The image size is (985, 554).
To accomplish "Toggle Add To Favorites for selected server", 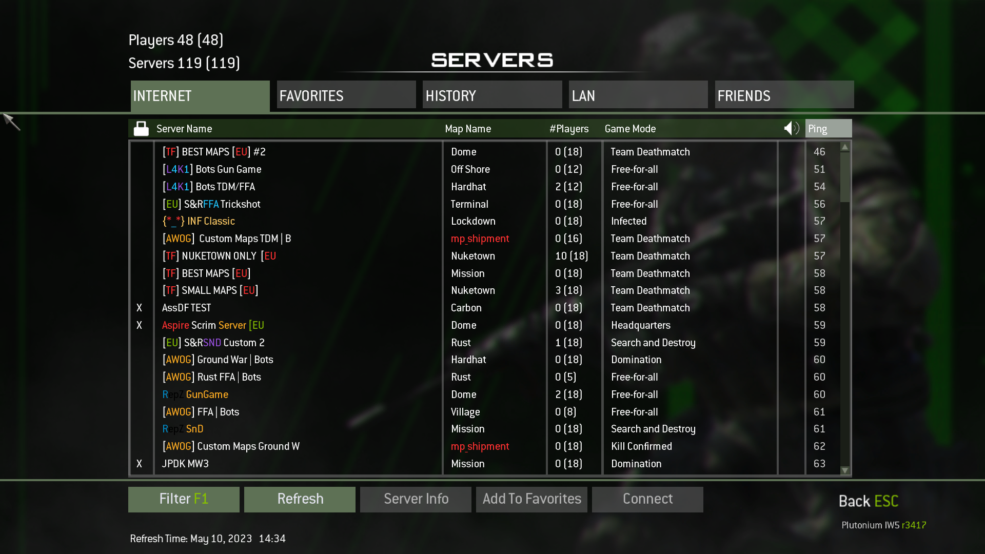I will (x=531, y=499).
